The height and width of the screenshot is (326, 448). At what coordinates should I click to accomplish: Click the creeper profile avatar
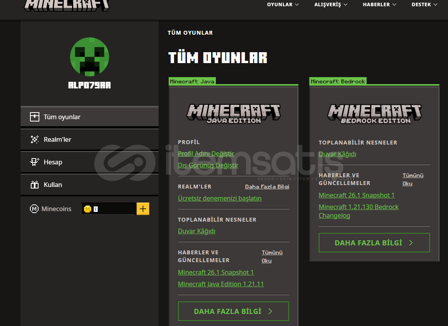coord(90,57)
